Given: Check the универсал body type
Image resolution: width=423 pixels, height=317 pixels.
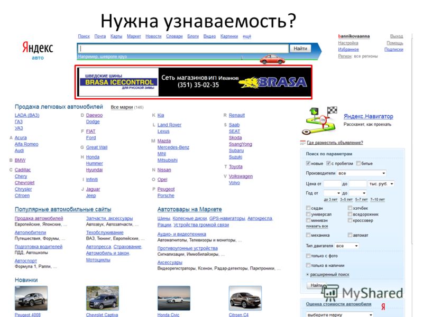Looking at the screenshot, I should tap(308, 214).
